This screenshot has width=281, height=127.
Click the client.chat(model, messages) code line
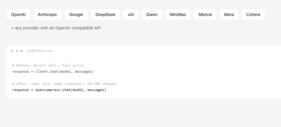tap(53, 72)
